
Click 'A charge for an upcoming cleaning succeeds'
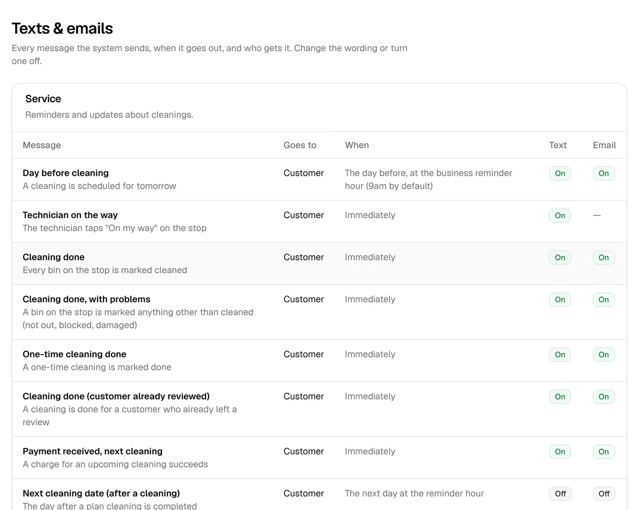click(115, 464)
